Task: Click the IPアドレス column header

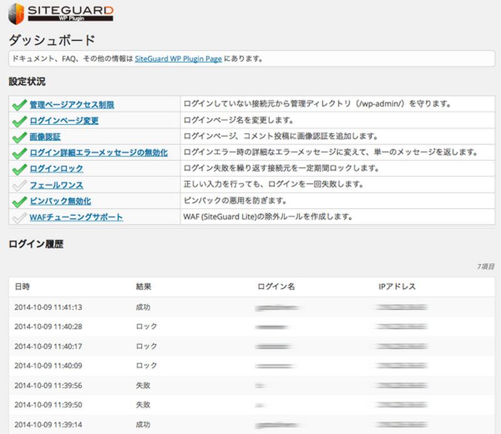Action: (x=397, y=286)
